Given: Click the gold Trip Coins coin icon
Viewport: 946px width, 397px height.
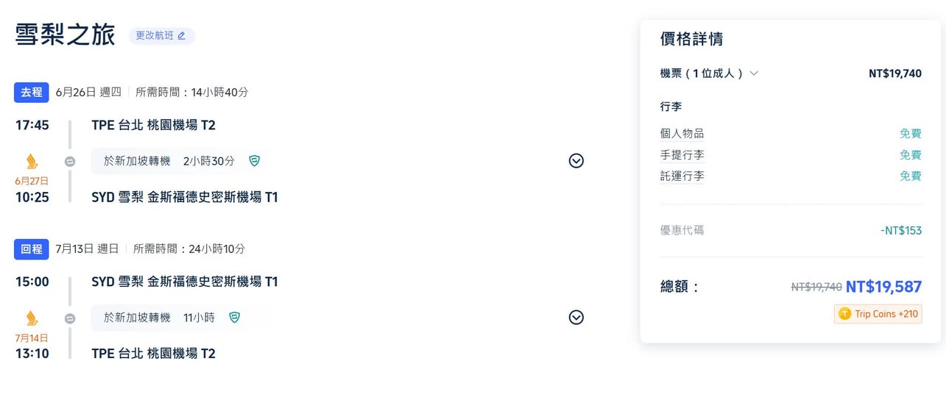Looking at the screenshot, I should [845, 314].
